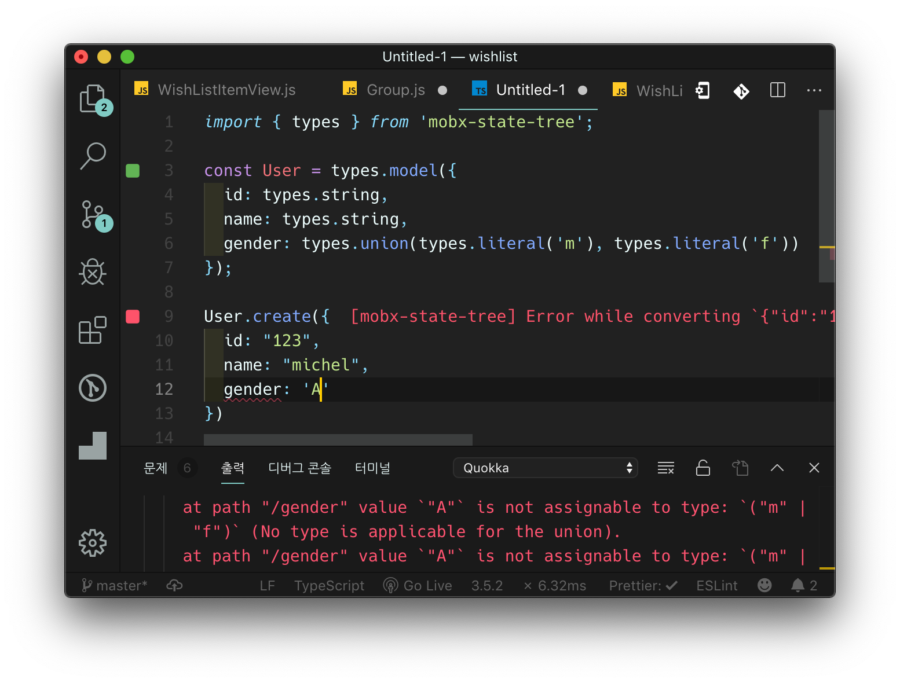This screenshot has height=683, width=900.
Task: Open the Source Control view
Action: pyautogui.click(x=93, y=214)
